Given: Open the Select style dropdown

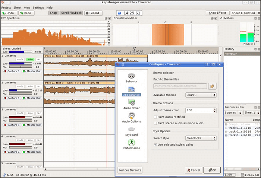Looking at the screenshot, I should (x=201, y=138).
